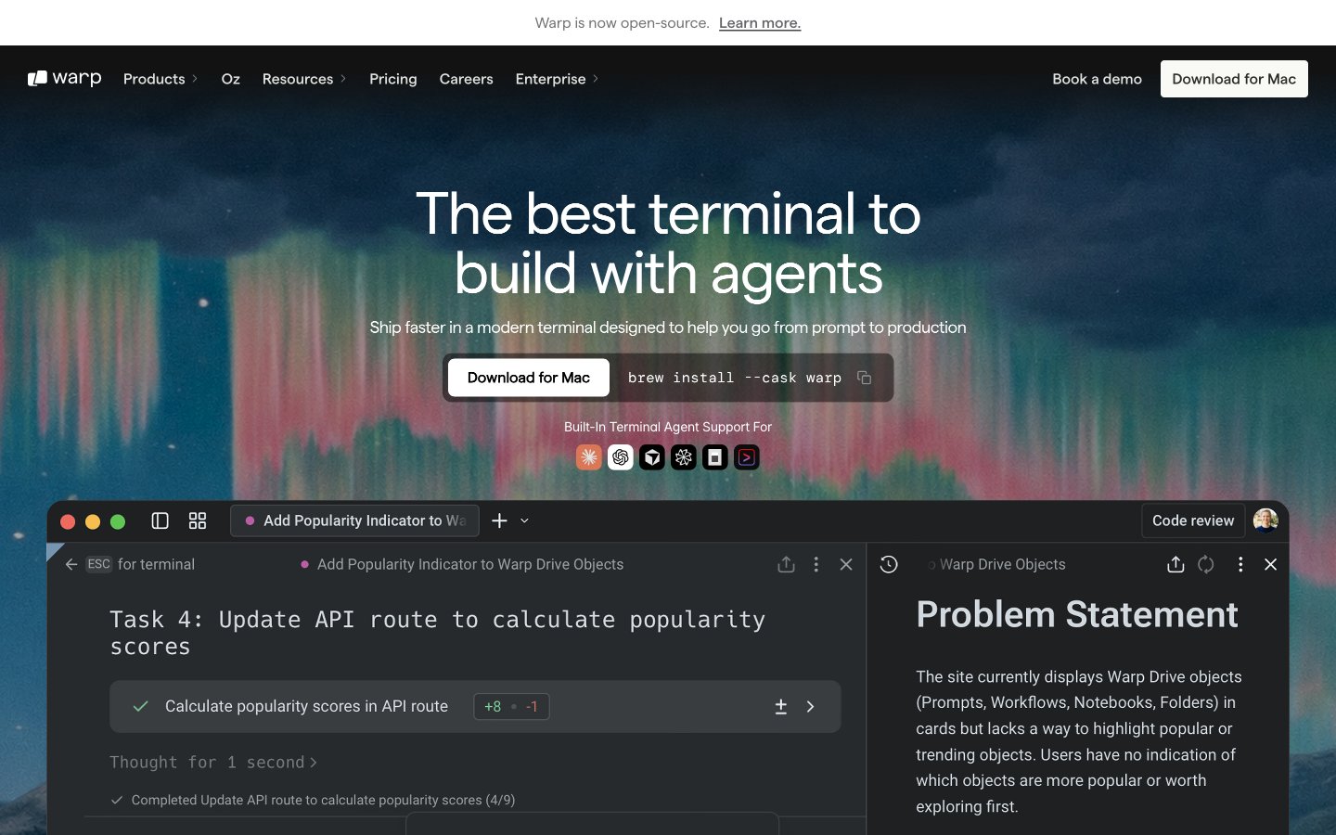
Task: Click the refresh sync icon
Action: tap(1206, 564)
